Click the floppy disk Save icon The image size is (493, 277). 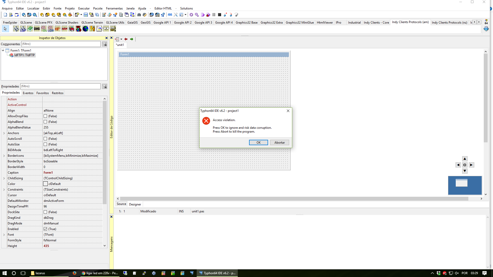(x=86, y=15)
